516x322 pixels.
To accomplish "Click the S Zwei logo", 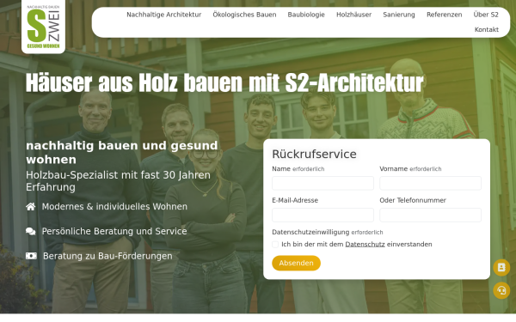I will [x=43, y=27].
